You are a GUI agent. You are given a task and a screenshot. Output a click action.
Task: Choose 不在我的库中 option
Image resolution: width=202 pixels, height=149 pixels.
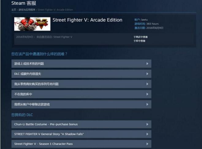point(81,94)
